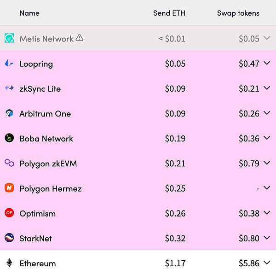Sort by the Name column header
Screen dimensions: 276x275
[x=29, y=13]
